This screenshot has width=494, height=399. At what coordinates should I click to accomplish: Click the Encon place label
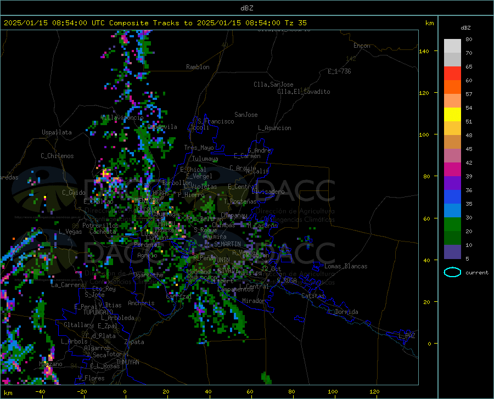tap(362, 46)
